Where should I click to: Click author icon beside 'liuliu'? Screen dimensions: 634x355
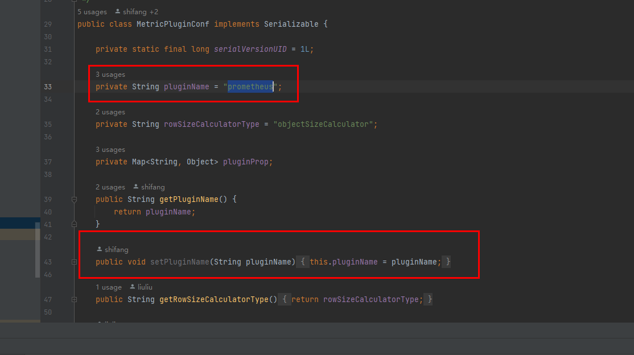coord(132,287)
